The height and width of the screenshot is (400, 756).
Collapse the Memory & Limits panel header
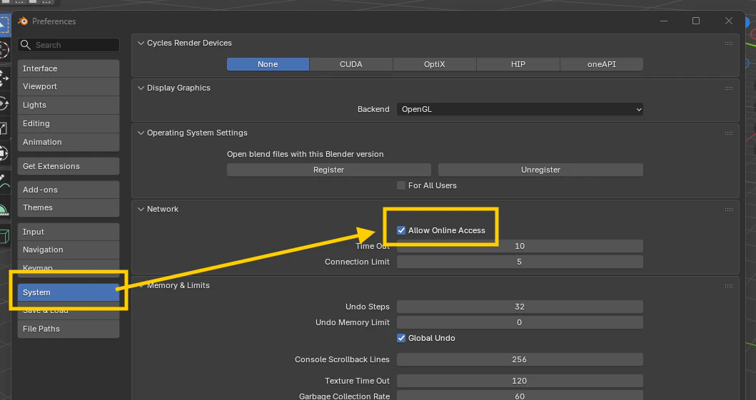(x=141, y=285)
